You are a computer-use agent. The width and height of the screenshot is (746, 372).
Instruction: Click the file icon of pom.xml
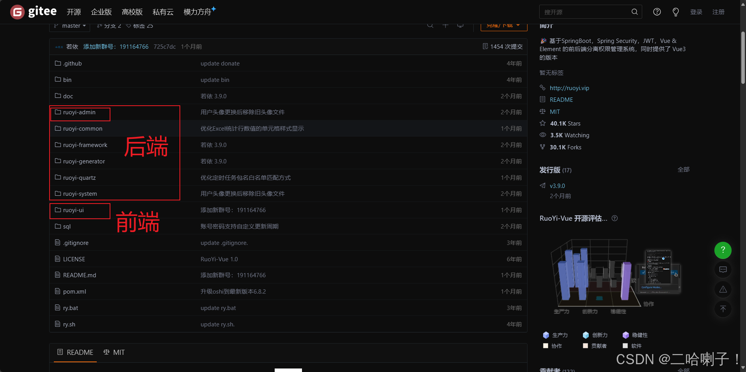tap(57, 291)
